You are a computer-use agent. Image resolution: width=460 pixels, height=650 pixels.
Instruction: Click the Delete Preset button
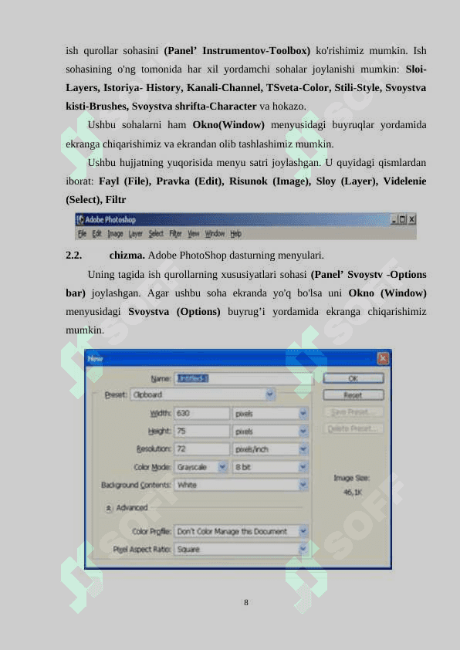(353, 428)
